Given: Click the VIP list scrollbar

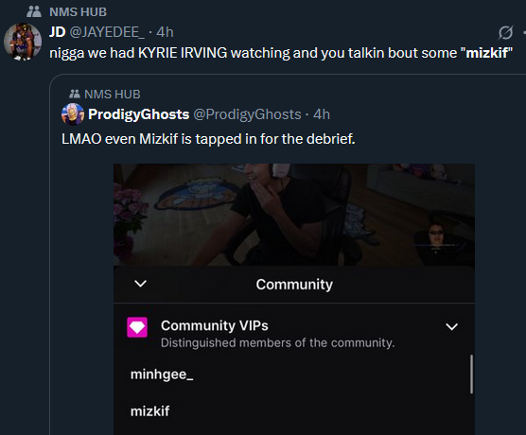Looking at the screenshot, I should coord(471,374).
